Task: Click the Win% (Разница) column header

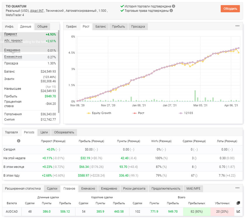Action: (161, 141)
